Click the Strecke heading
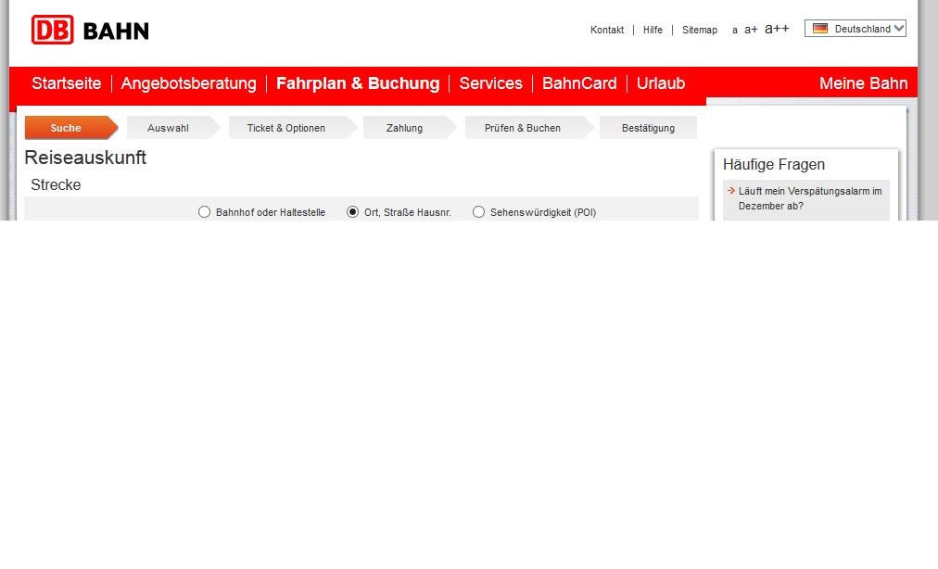The image size is (938, 569). tap(56, 185)
